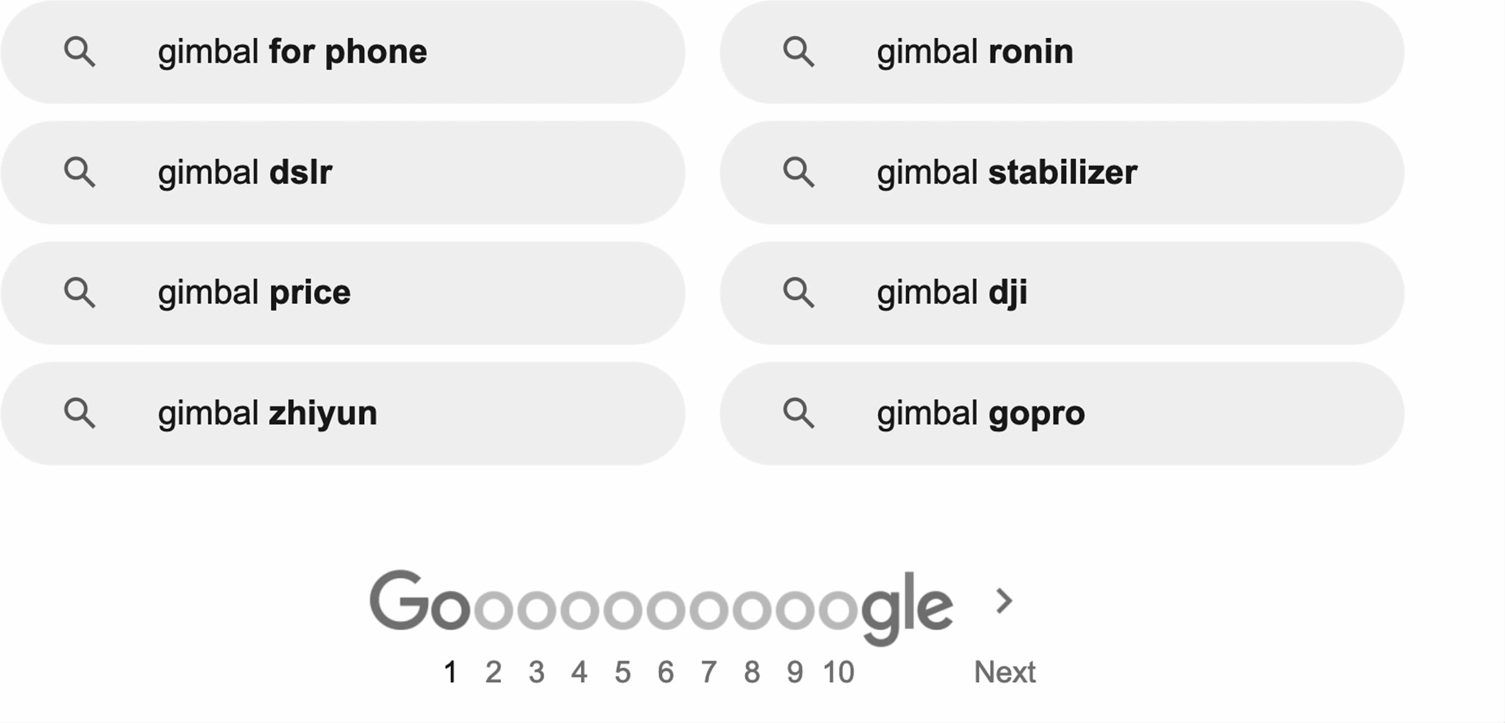
Task: Navigate to results page 7
Action: point(709,672)
